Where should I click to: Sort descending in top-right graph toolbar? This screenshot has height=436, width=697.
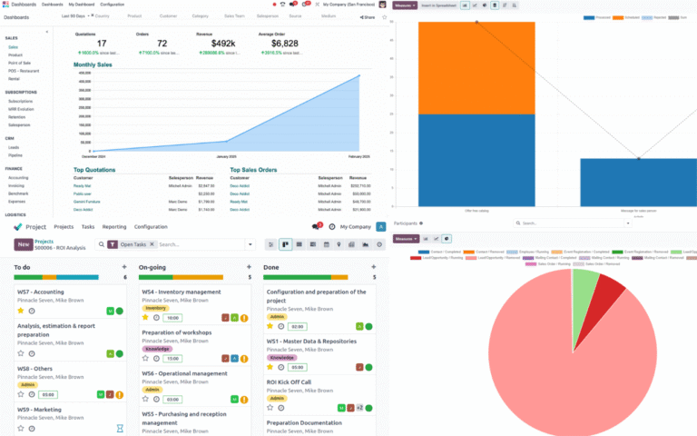tap(505, 5)
